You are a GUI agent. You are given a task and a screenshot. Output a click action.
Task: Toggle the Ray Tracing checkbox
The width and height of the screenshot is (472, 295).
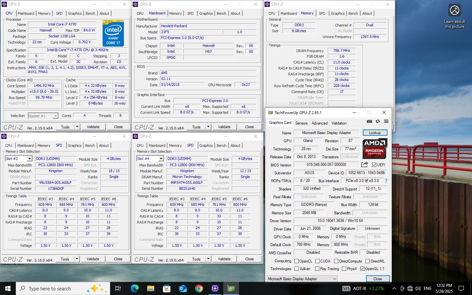point(317,269)
